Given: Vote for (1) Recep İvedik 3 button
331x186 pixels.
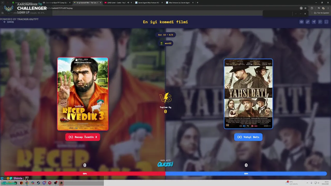Looking at the screenshot, I should click(x=83, y=137).
